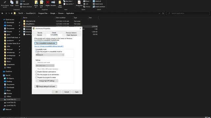Click Change settings for all users

point(46,87)
